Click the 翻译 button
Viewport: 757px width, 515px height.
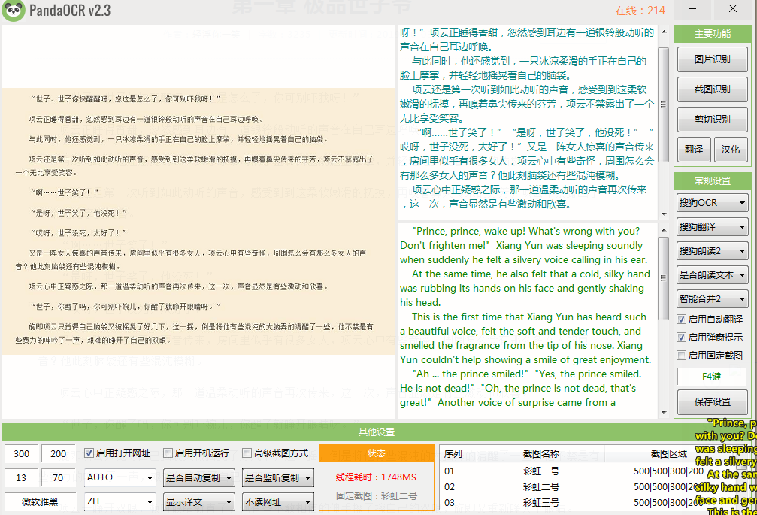(694, 149)
